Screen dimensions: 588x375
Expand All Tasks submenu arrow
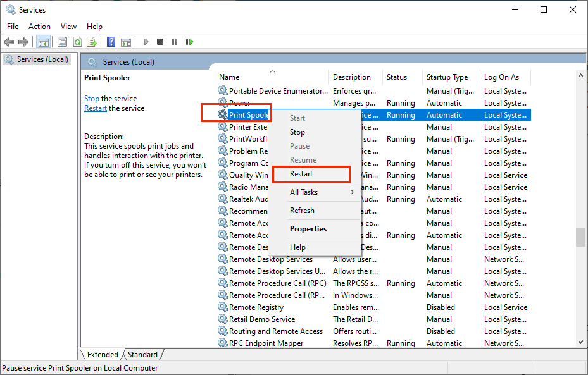(x=352, y=192)
